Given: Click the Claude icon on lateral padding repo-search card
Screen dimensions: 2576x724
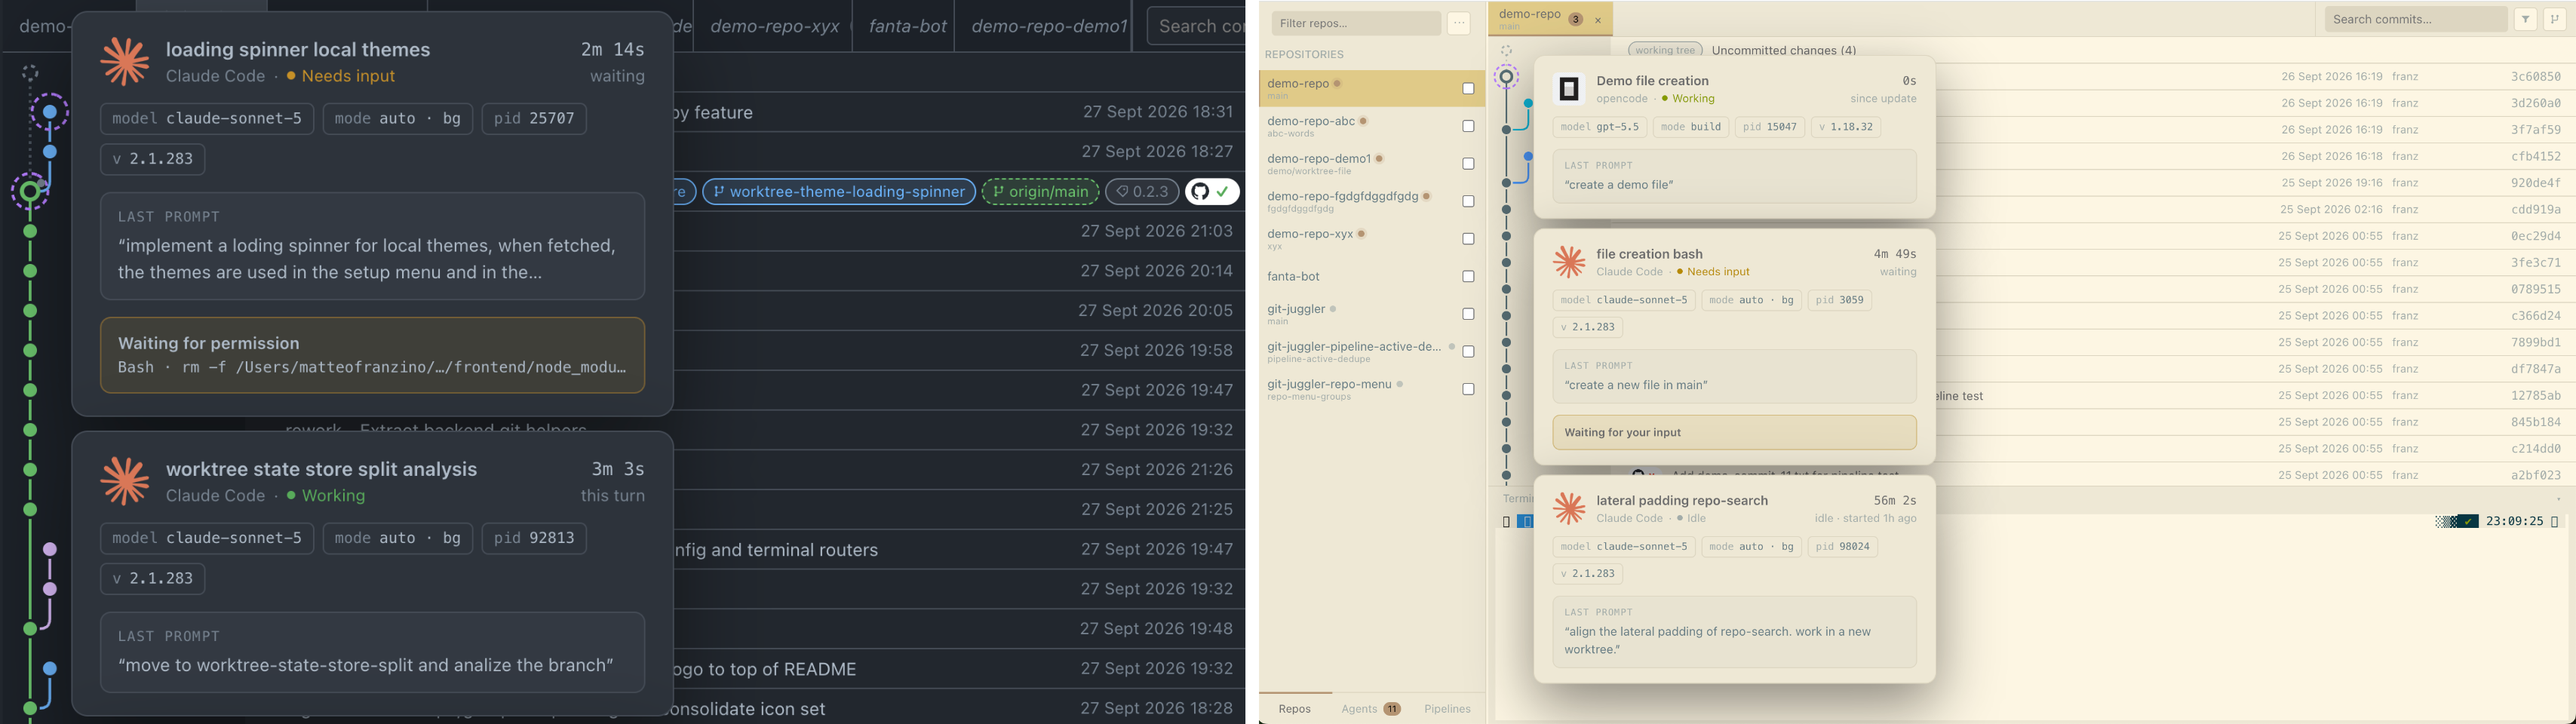Looking at the screenshot, I should point(1569,508).
